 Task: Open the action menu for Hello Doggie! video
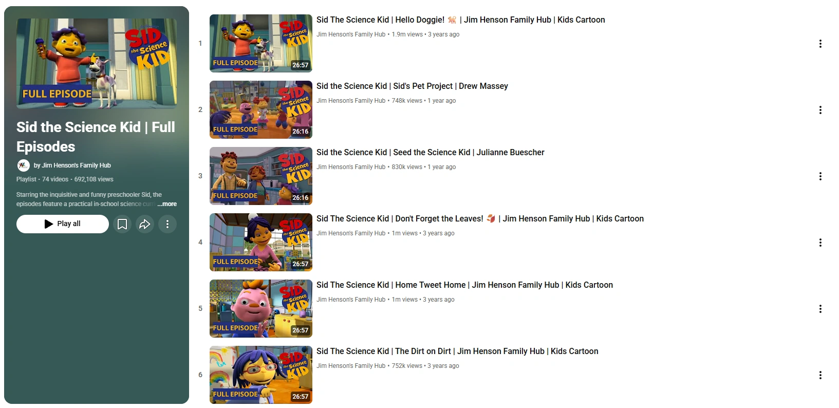[821, 44]
